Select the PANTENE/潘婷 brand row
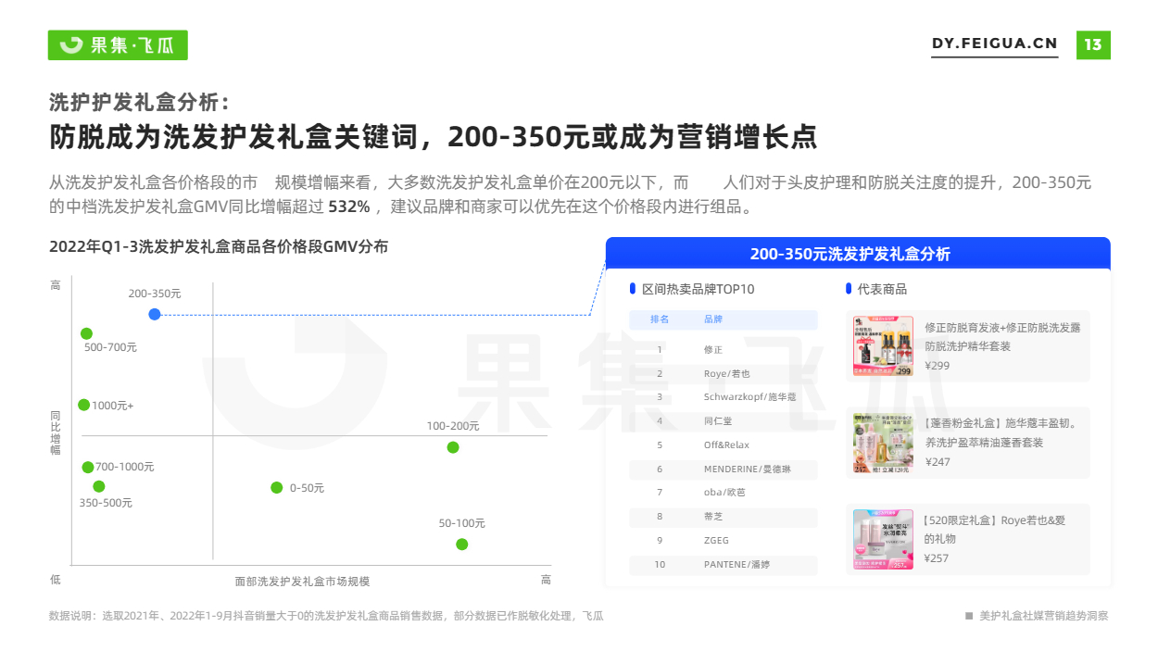The width and height of the screenshot is (1158, 651). [724, 564]
